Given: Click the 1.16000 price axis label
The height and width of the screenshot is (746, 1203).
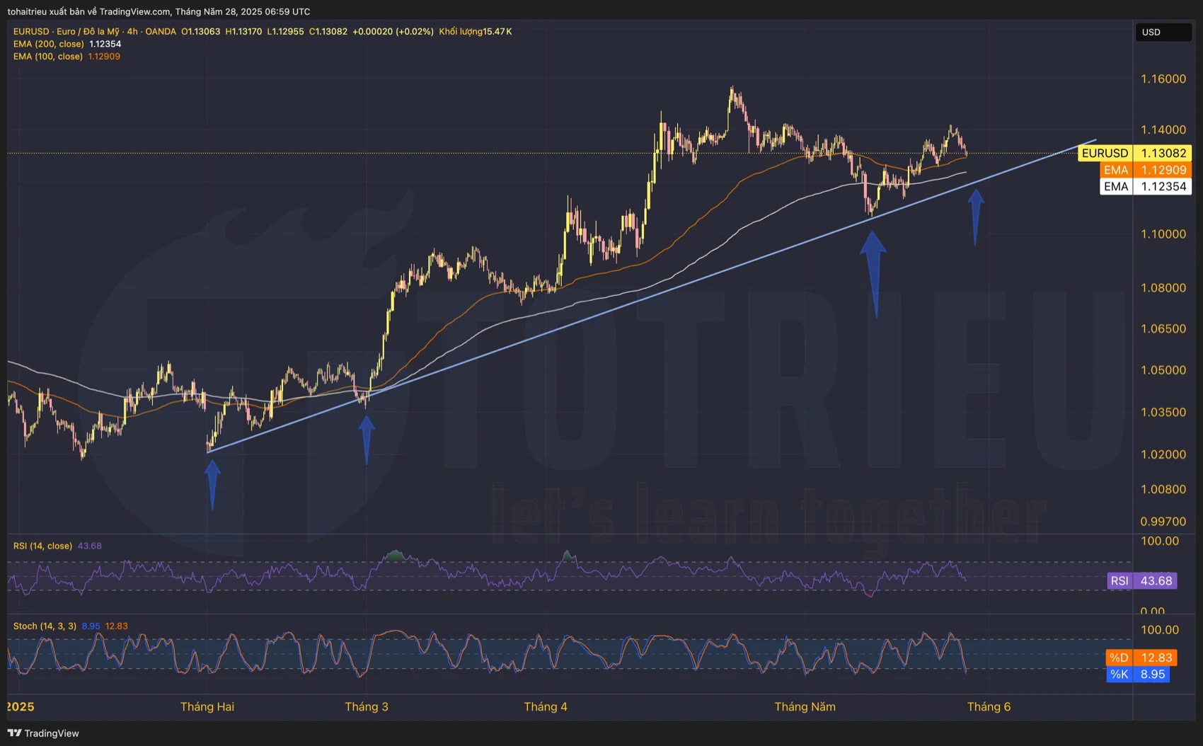Looking at the screenshot, I should pos(1163,79).
